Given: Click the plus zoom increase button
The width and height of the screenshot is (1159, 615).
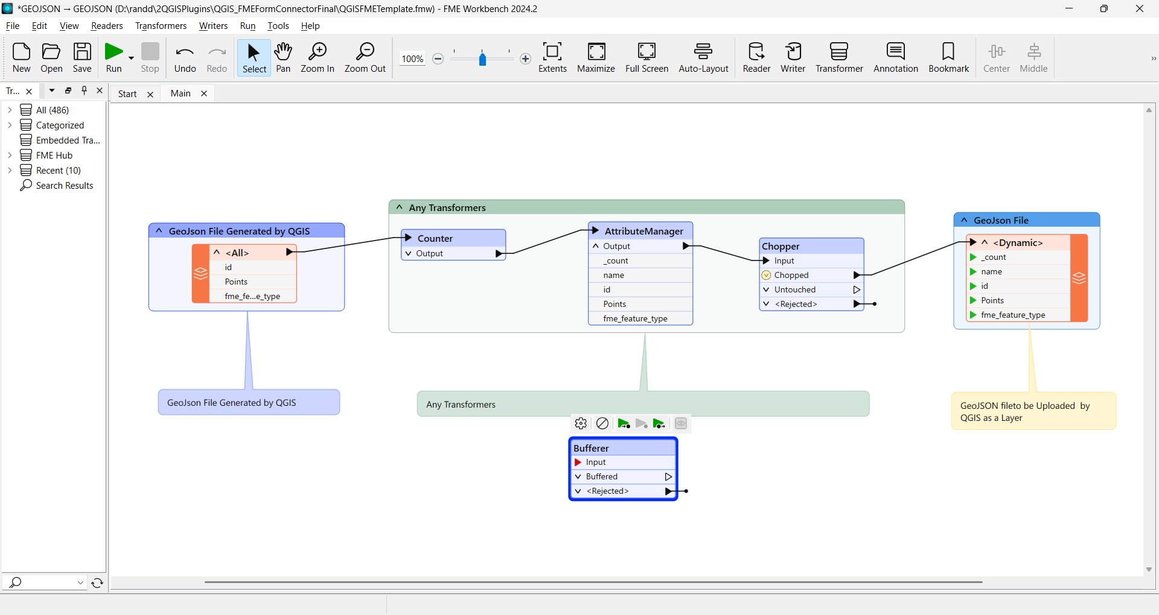Looking at the screenshot, I should point(525,58).
